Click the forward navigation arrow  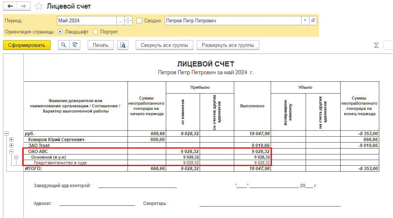coord(23,6)
